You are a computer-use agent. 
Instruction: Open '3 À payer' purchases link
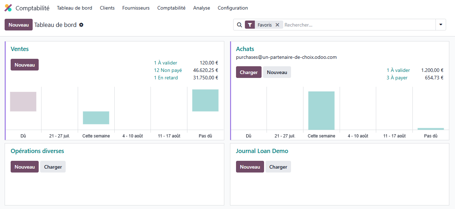click(x=397, y=78)
